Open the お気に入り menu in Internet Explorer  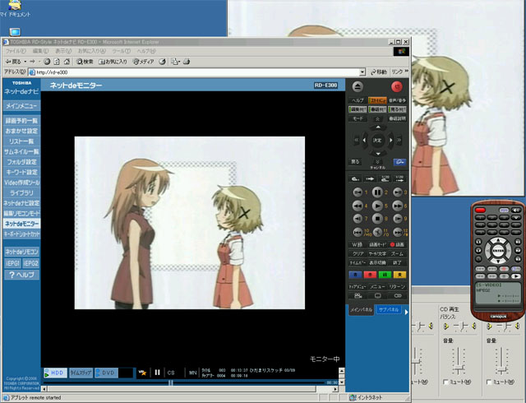coord(92,51)
